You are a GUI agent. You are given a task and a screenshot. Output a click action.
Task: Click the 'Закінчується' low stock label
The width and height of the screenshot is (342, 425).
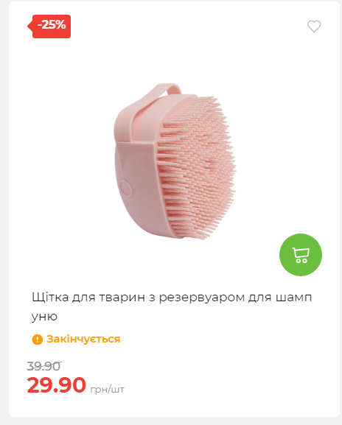(83, 339)
